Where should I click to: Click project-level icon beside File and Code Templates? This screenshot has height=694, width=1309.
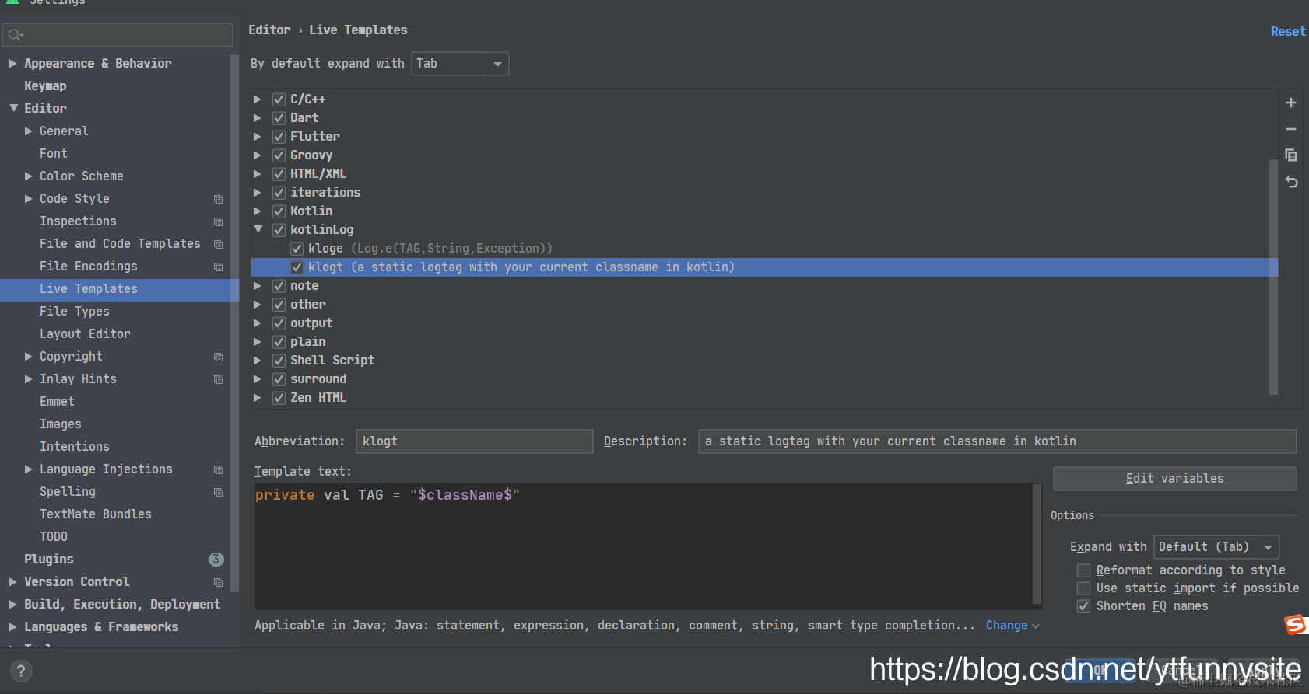[218, 244]
